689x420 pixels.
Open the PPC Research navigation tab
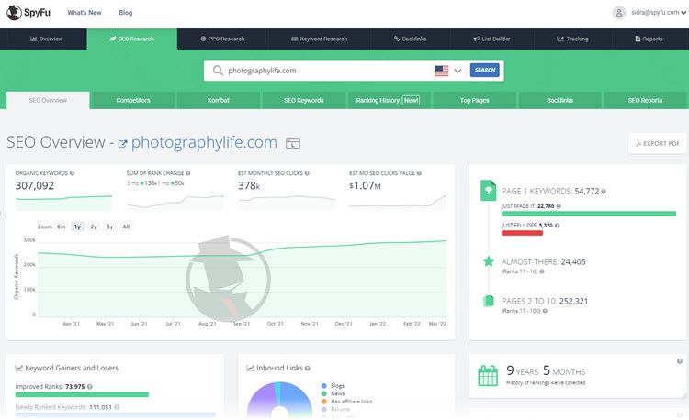pos(222,39)
